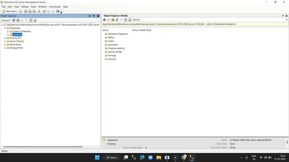Viewport: 289px width, 162px height.
Task: Open File Explorer from the taskbar
Action: click(158, 157)
